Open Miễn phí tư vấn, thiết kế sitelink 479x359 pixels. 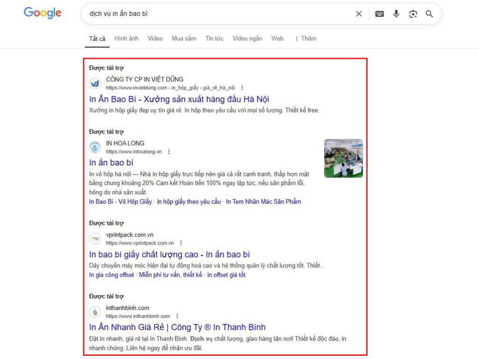[x=170, y=275]
